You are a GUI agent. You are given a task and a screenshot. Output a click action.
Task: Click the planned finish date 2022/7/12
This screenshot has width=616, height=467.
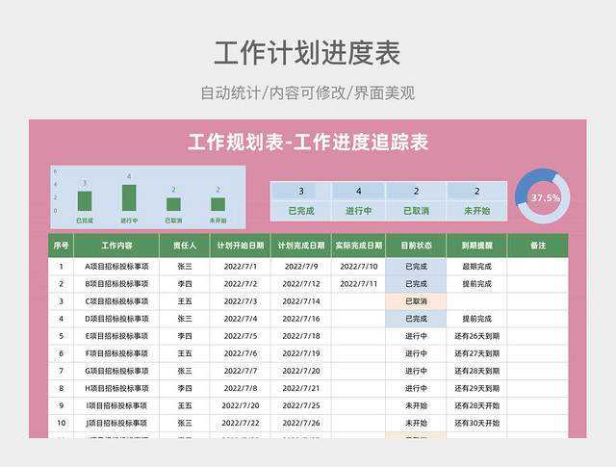pyautogui.click(x=301, y=284)
